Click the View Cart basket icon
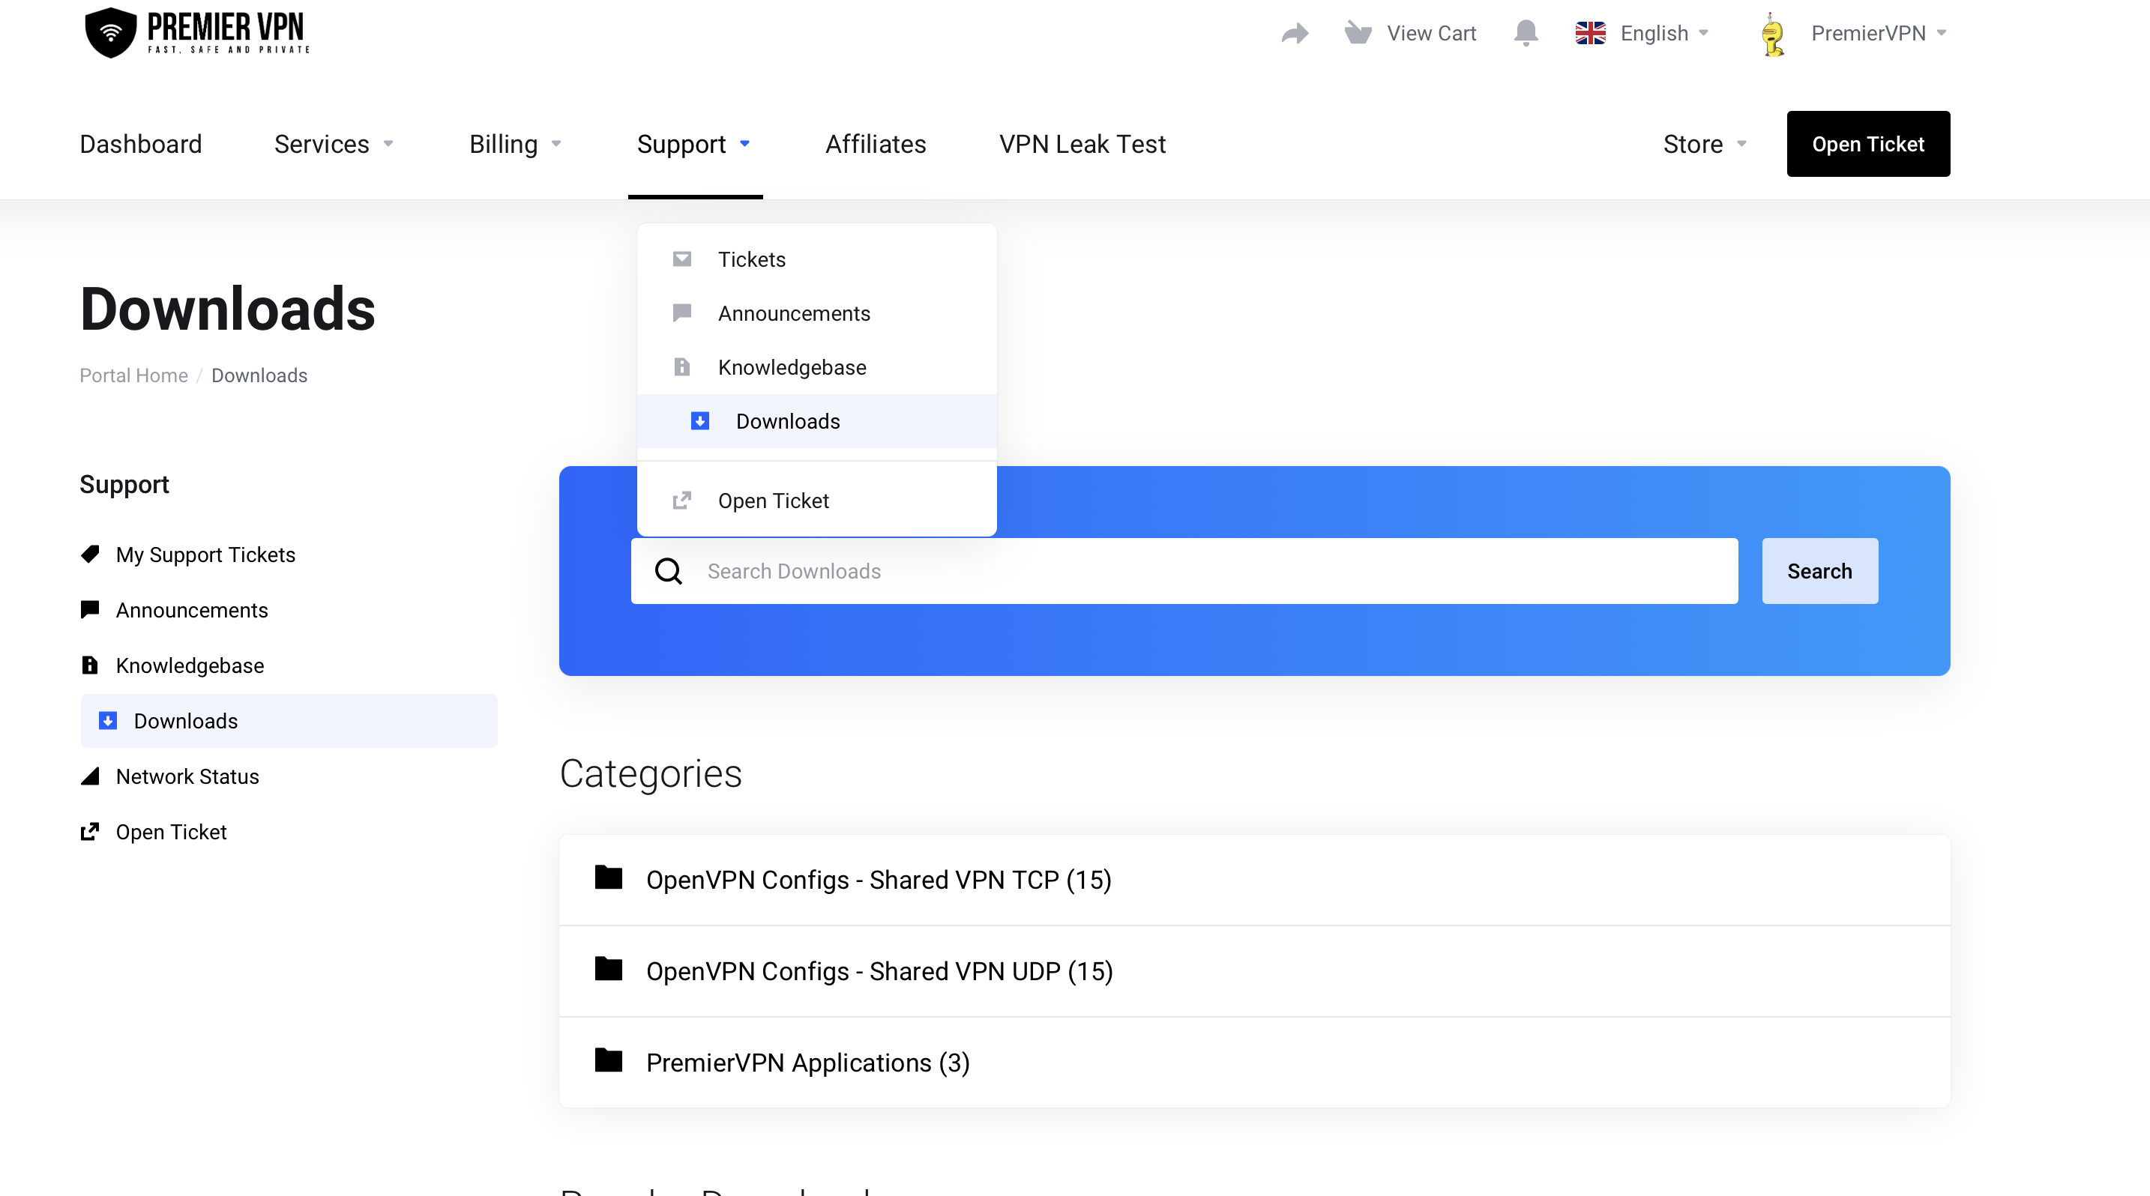Screen dimensions: 2150x1196 click(1358, 34)
